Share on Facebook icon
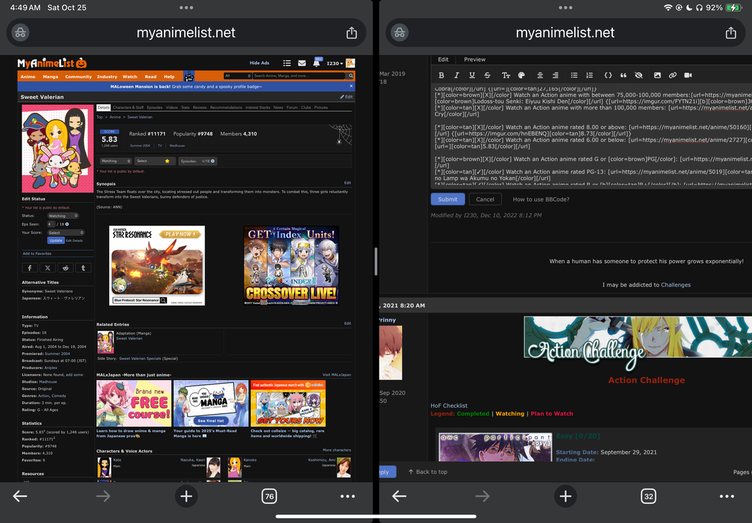 pos(30,268)
